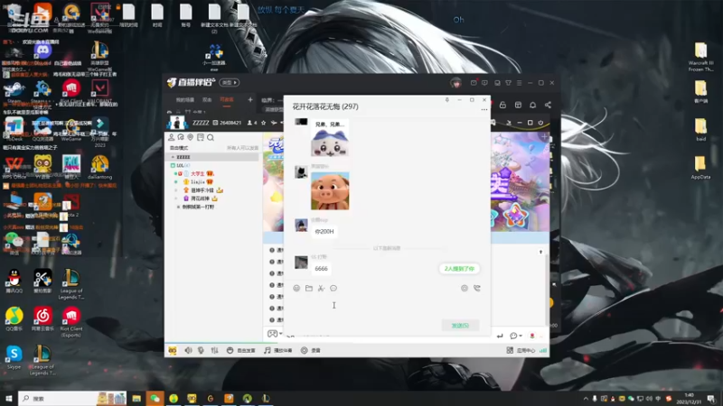Click the scroll-to-top arrow in message panel
Image resolution: width=723 pixels, height=406 pixels.
[x=540, y=253]
